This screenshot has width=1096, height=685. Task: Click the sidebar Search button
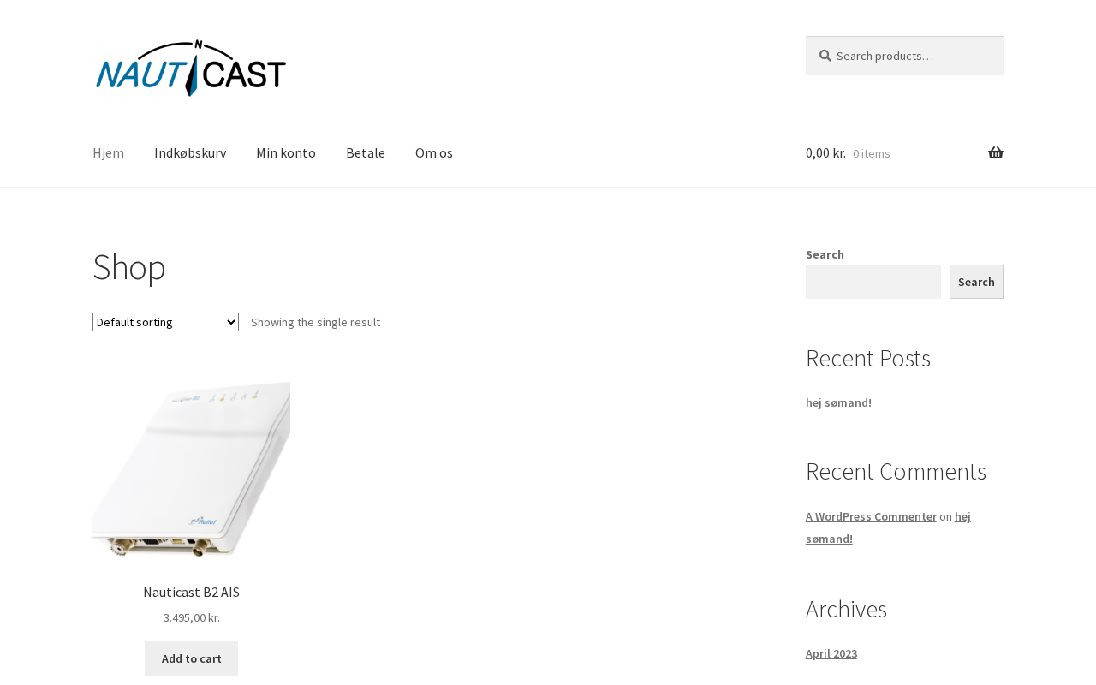coord(976,282)
